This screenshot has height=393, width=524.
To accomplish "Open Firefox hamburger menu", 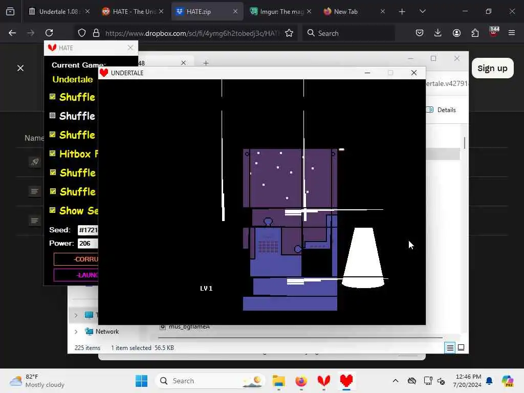I will (x=512, y=33).
